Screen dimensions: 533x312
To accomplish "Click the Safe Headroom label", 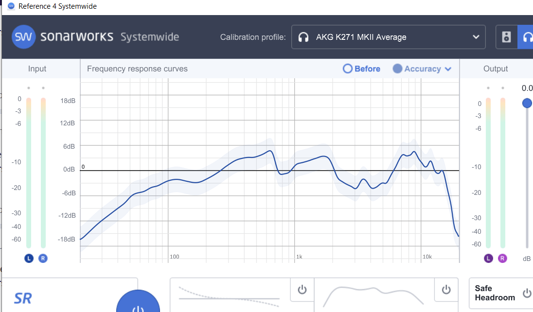I will click(495, 293).
